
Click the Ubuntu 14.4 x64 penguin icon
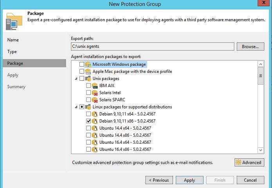point(95,128)
